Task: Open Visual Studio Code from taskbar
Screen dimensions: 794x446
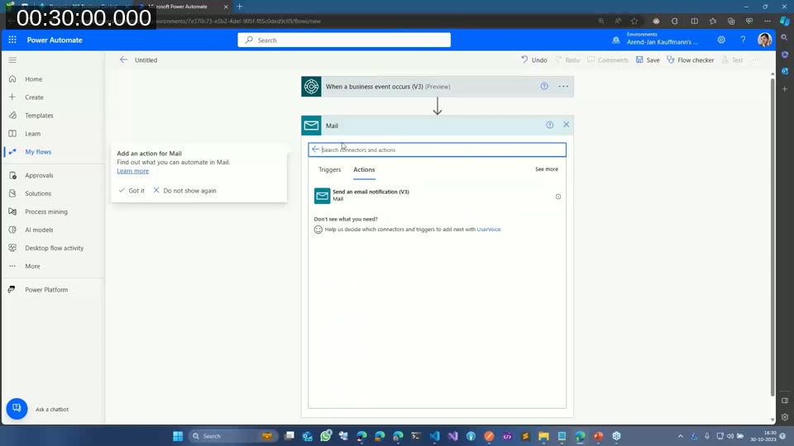Action: pyautogui.click(x=434, y=436)
